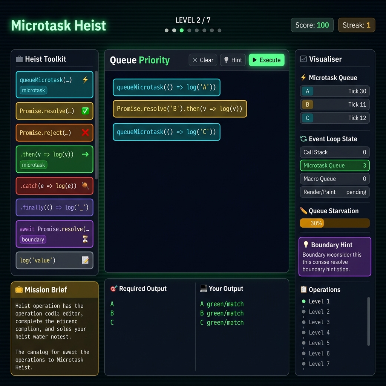Open the Hint for this level
The width and height of the screenshot is (386, 386).
pos(233,60)
